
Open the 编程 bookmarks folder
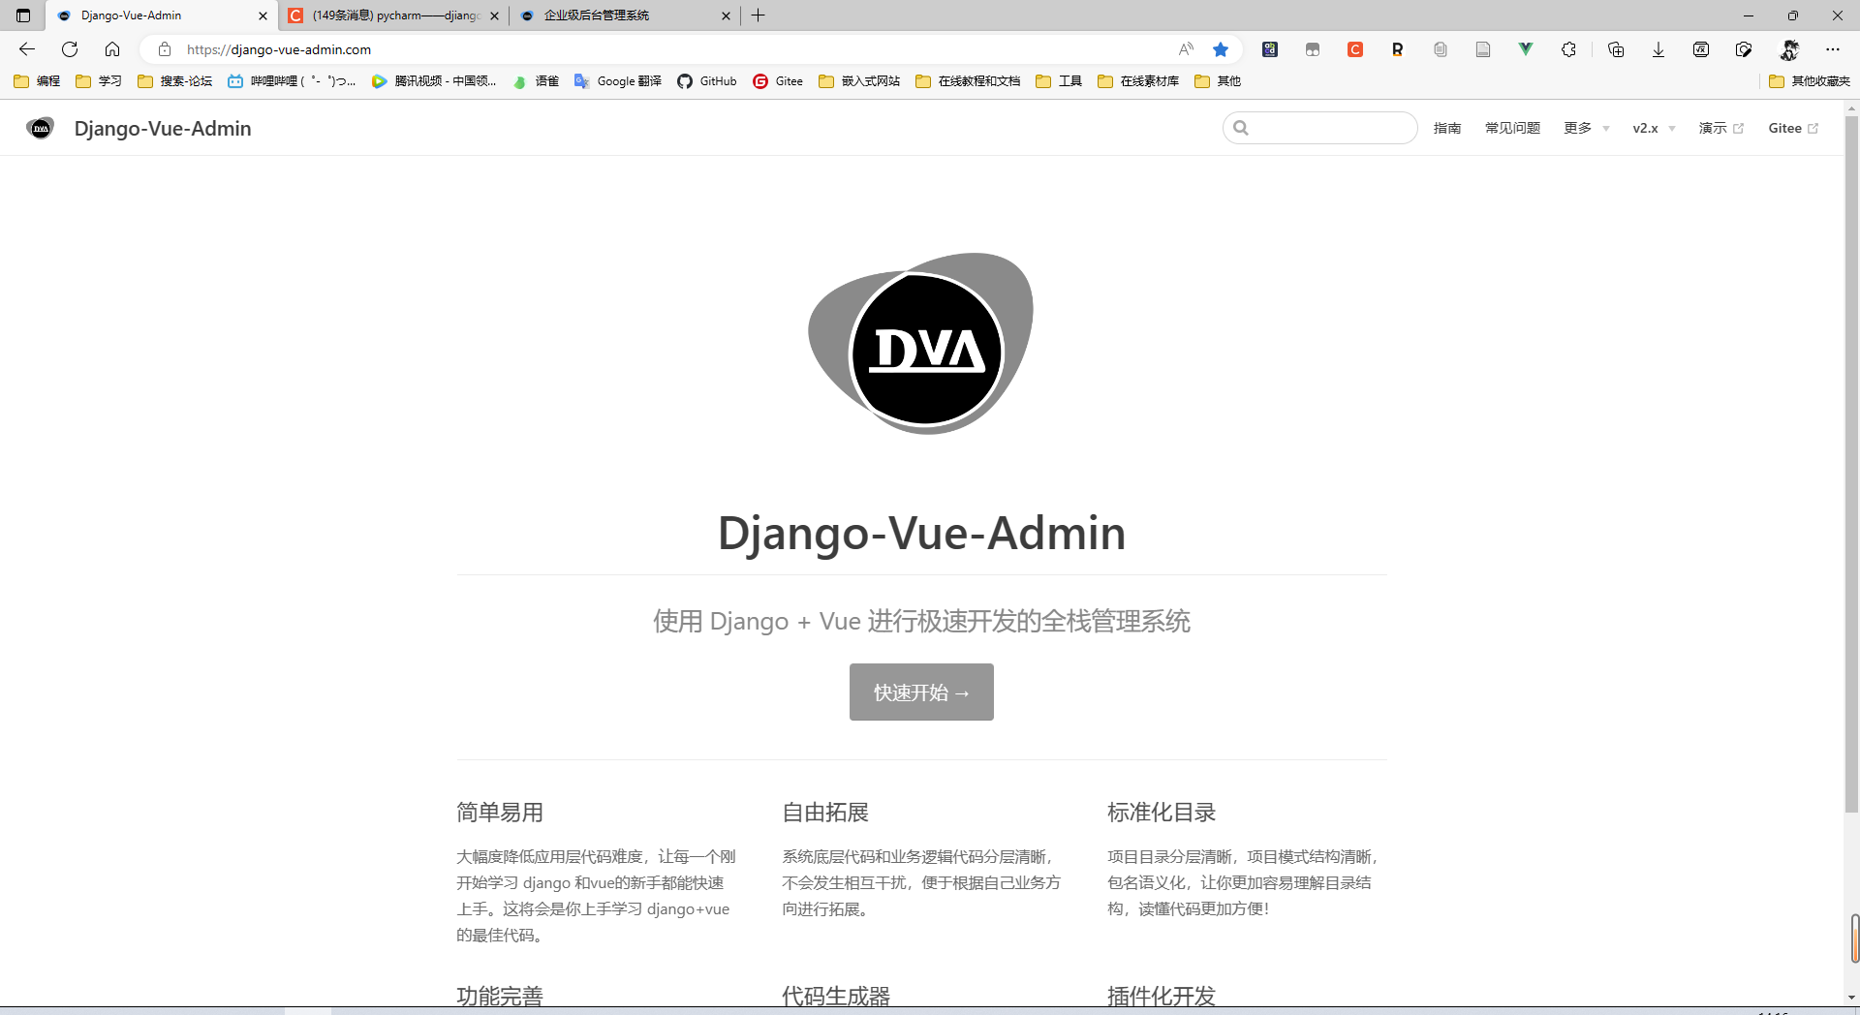coord(37,81)
